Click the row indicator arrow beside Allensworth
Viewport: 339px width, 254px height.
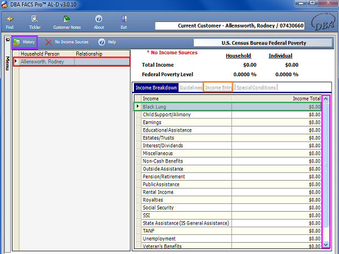[x=16, y=62]
